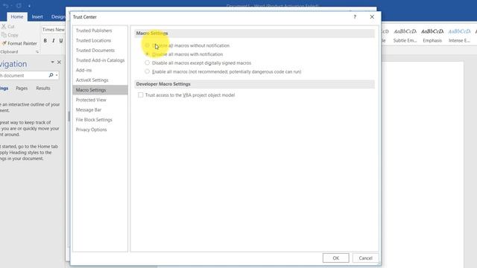Open Trusted Publishers section

94,31
